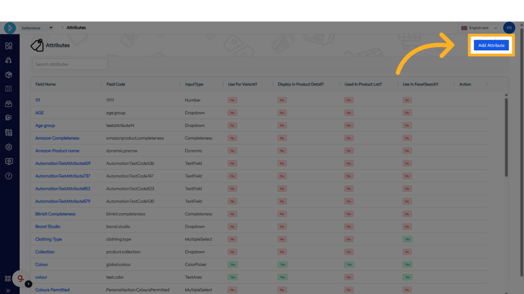Open the betterstore store dropdown
This screenshot has height=294, width=524.
[37, 28]
